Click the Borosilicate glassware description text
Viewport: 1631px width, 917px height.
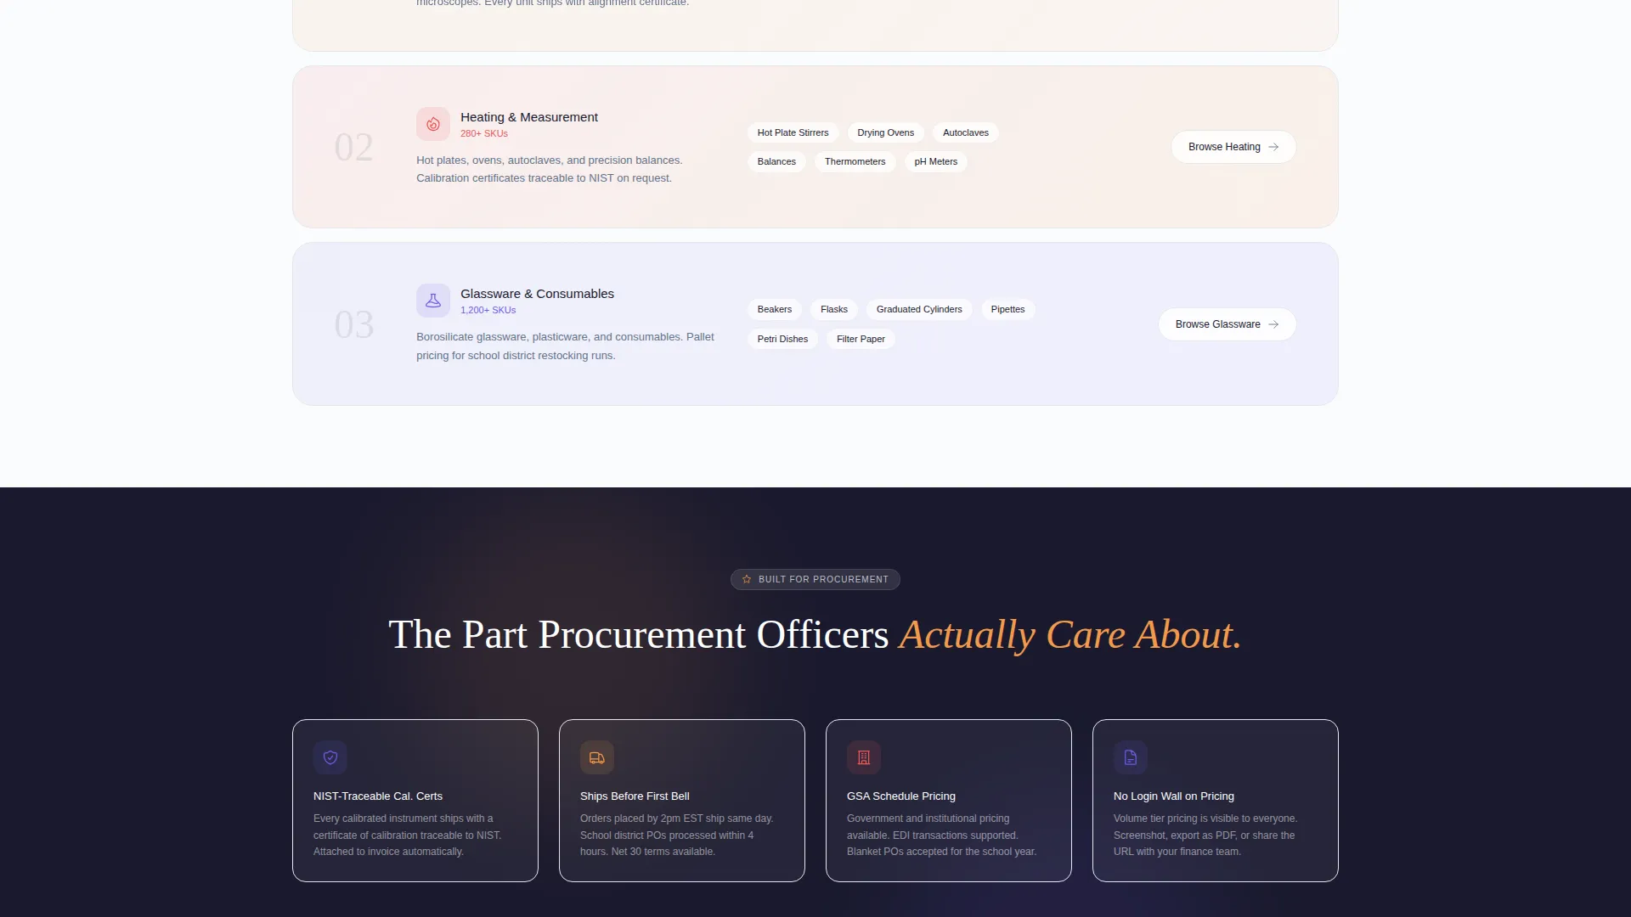[x=565, y=346]
